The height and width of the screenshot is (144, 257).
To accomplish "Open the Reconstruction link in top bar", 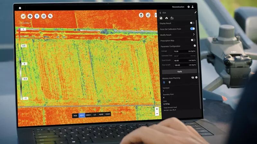I will coord(178,7).
